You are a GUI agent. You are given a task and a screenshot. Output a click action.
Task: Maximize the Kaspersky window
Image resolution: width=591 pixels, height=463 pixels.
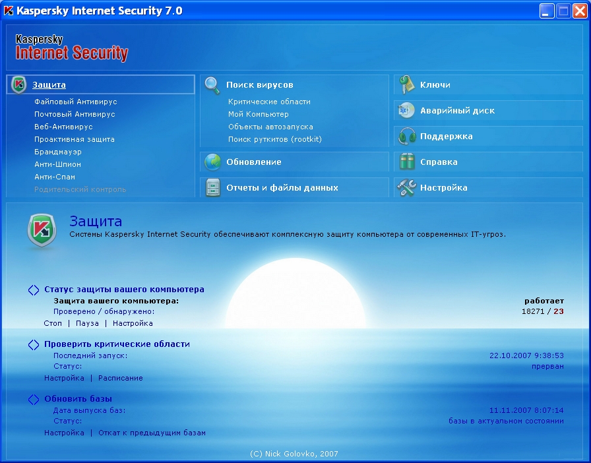(x=563, y=11)
